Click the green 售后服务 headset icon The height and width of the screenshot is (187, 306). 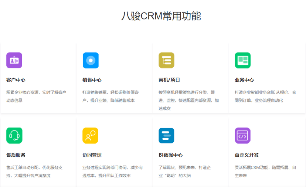coord(14,136)
